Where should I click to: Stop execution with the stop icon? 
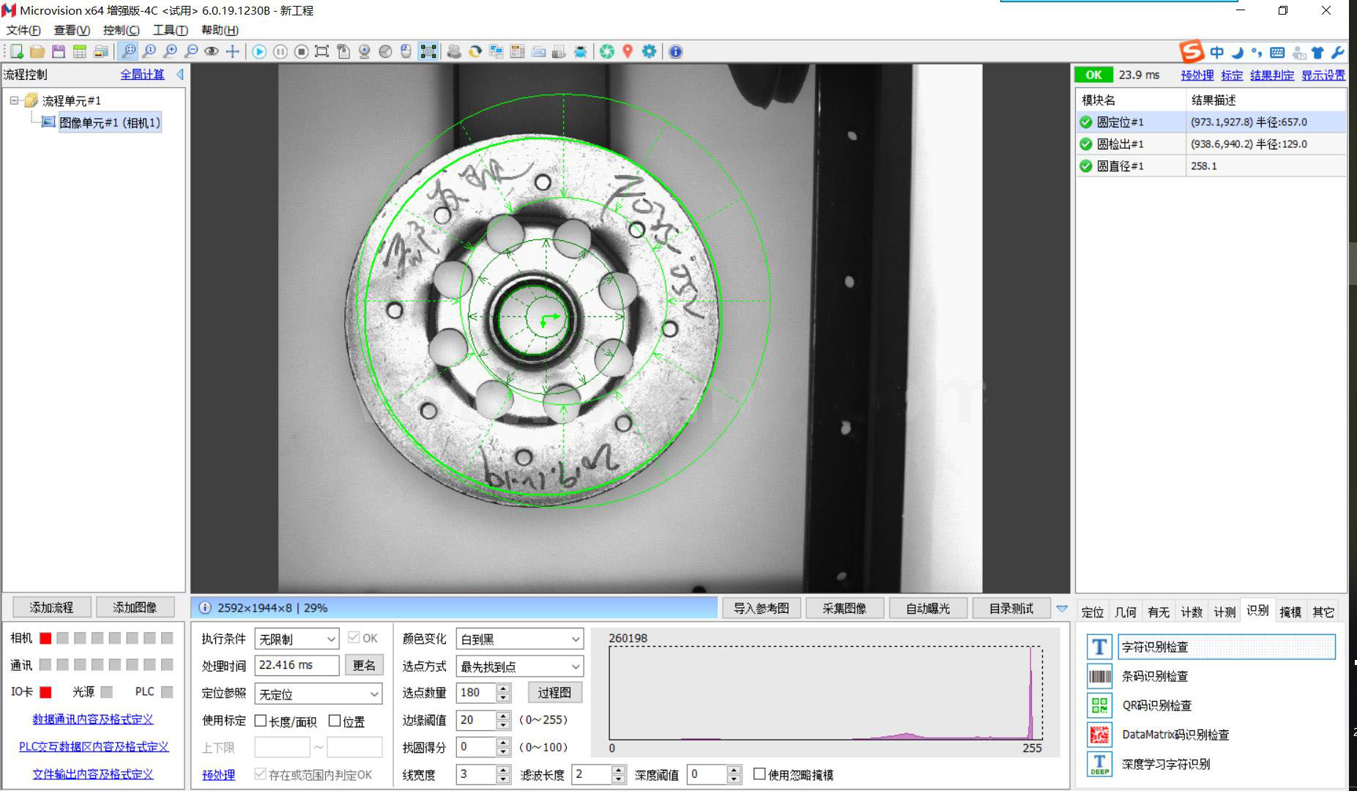(301, 51)
